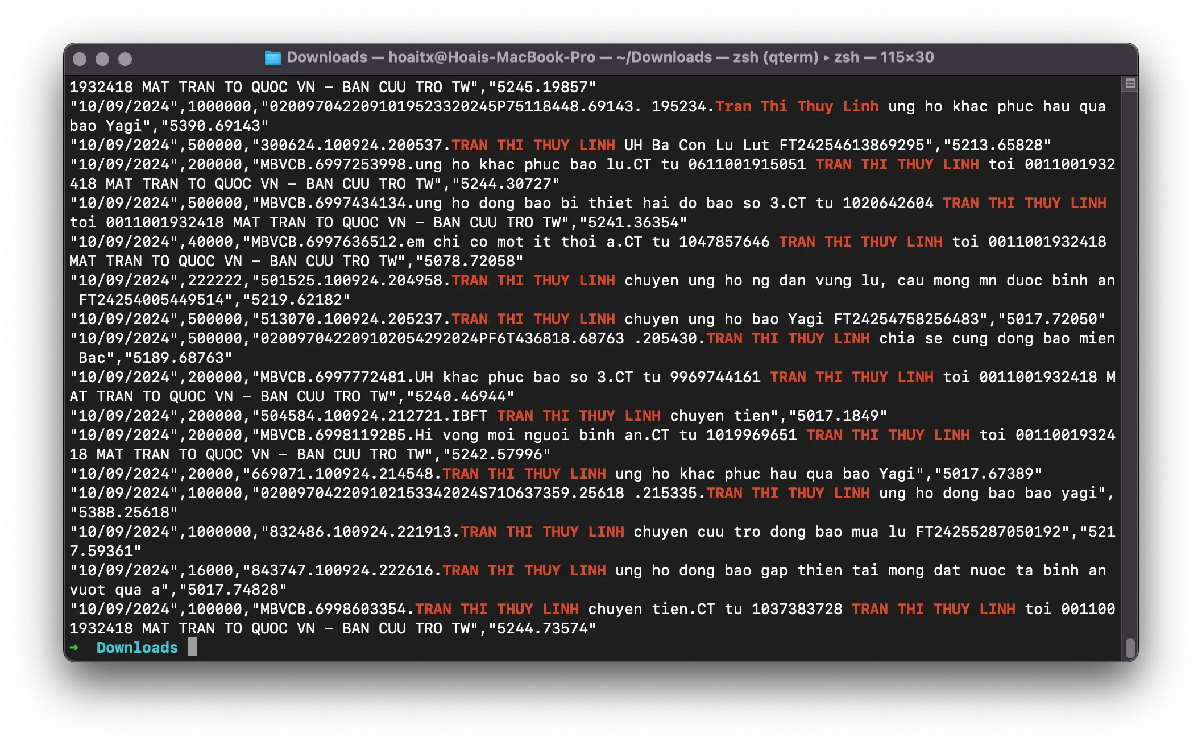This screenshot has width=1202, height=746.
Task: Click the block cursor at the prompt
Action: (192, 647)
